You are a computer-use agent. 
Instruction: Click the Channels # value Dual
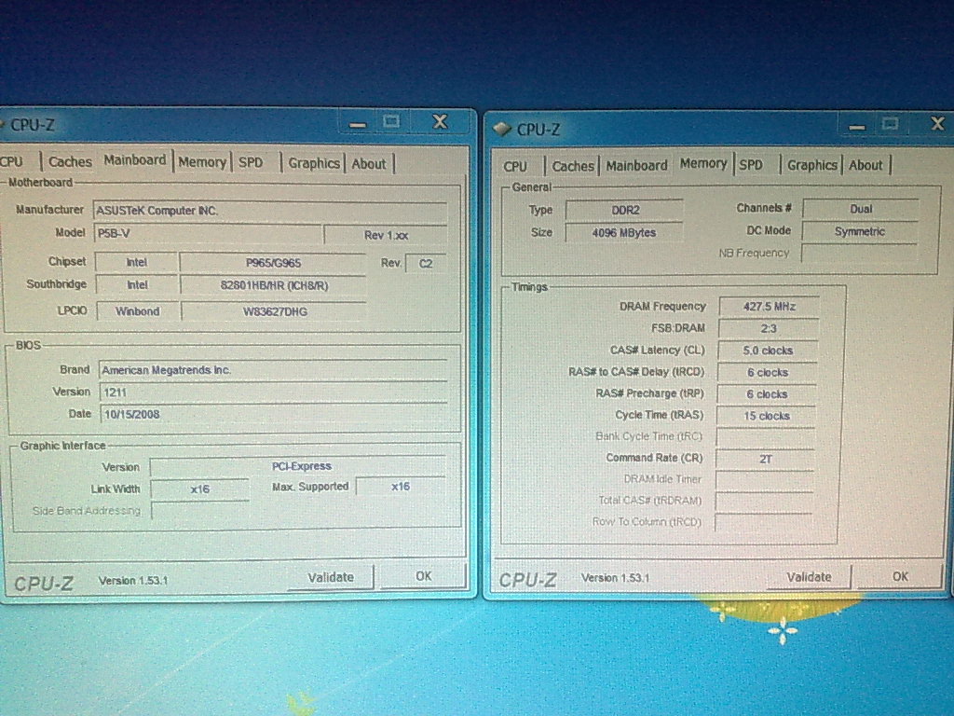pos(861,209)
